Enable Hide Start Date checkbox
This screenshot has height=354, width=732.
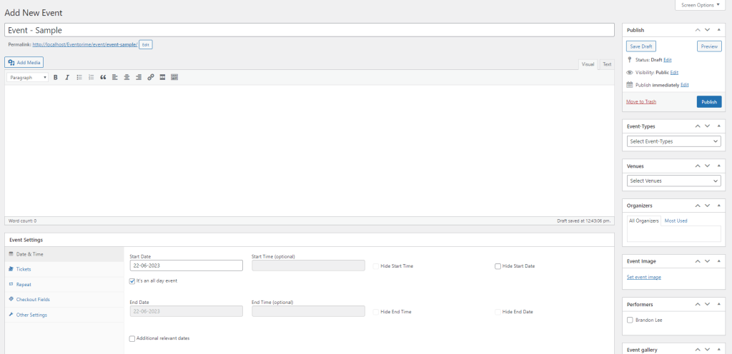(x=498, y=266)
